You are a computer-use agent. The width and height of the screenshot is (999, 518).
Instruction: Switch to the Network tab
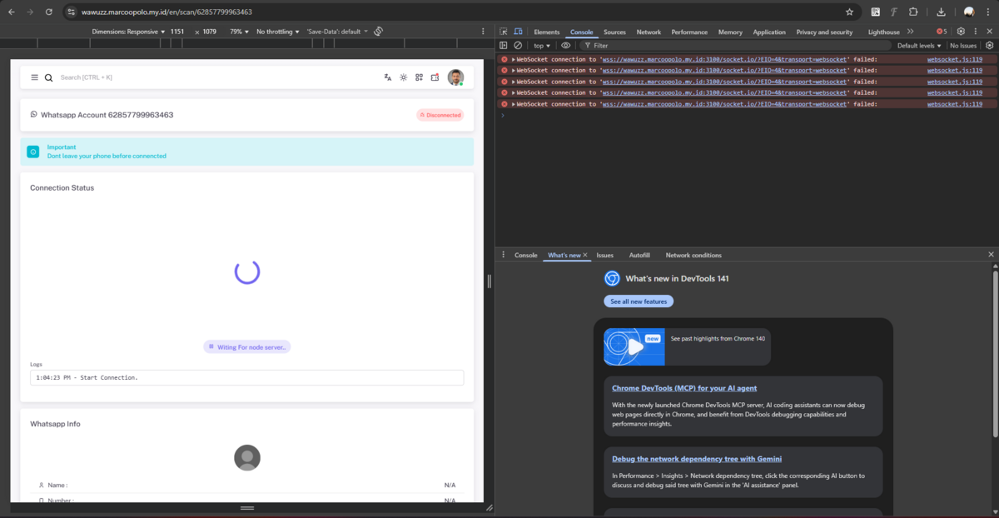coord(649,32)
